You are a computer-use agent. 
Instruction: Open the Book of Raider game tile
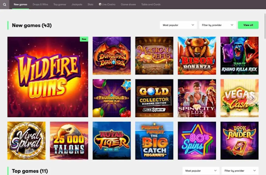point(240,141)
